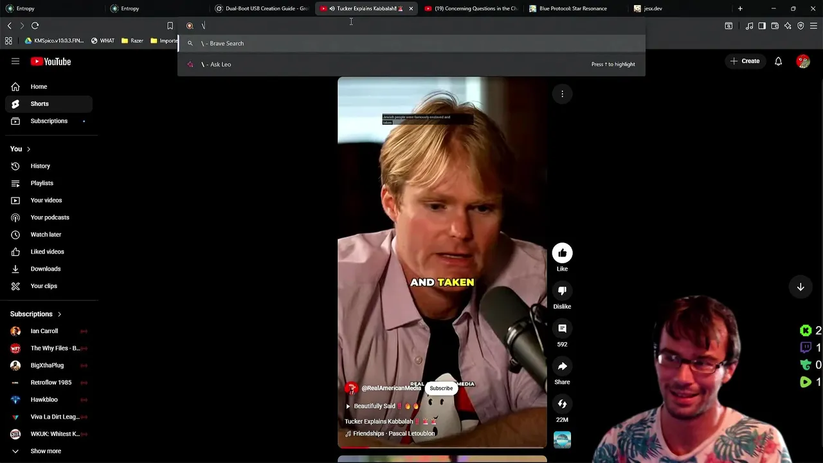823x463 pixels.
Task: Open YouTube notifications bell
Action: pos(778,61)
